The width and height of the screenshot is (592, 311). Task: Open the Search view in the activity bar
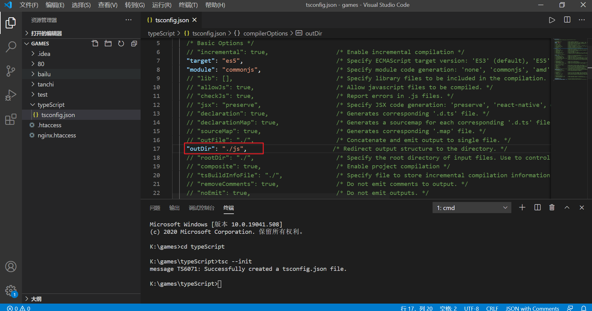(11, 47)
